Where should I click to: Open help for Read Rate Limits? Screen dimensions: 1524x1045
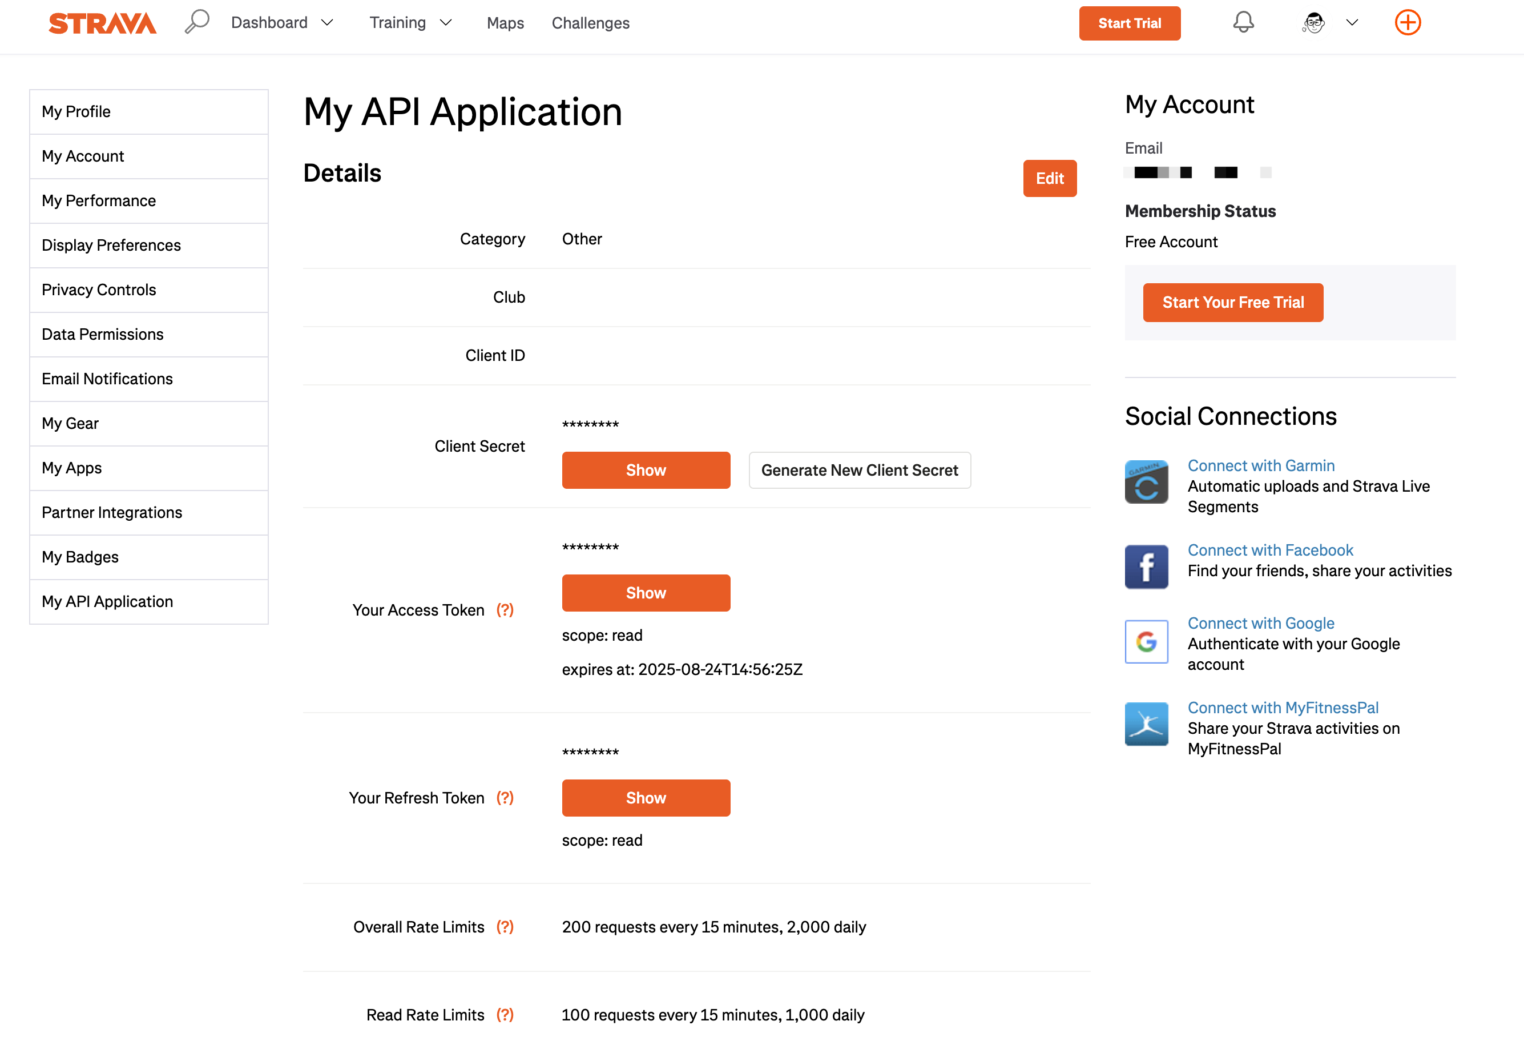505,1015
